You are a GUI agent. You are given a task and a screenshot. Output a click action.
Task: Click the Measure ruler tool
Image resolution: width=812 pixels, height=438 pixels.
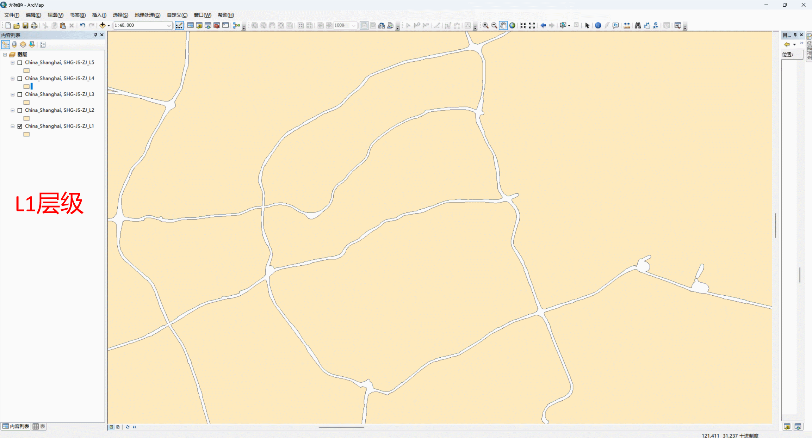(627, 25)
